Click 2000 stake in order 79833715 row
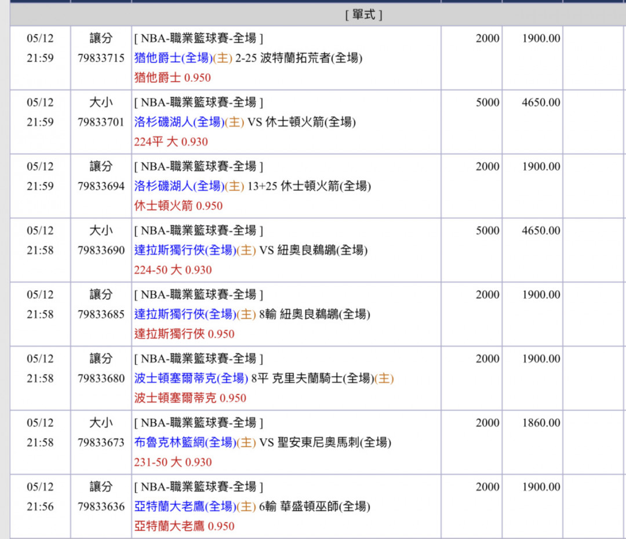The height and width of the screenshot is (539, 626). click(487, 38)
